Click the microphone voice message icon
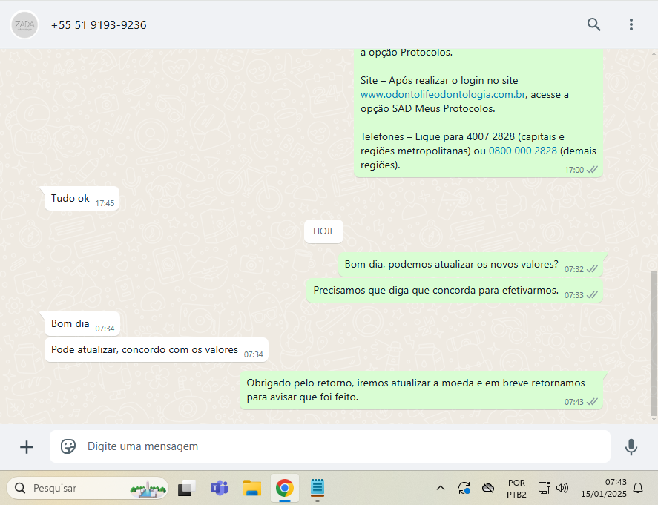 click(x=631, y=446)
